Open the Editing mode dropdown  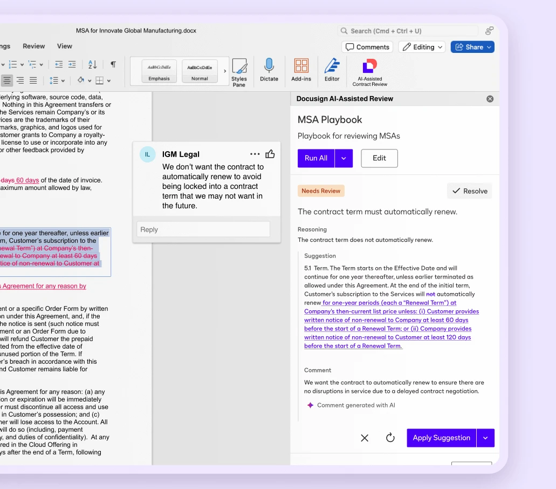pyautogui.click(x=422, y=47)
